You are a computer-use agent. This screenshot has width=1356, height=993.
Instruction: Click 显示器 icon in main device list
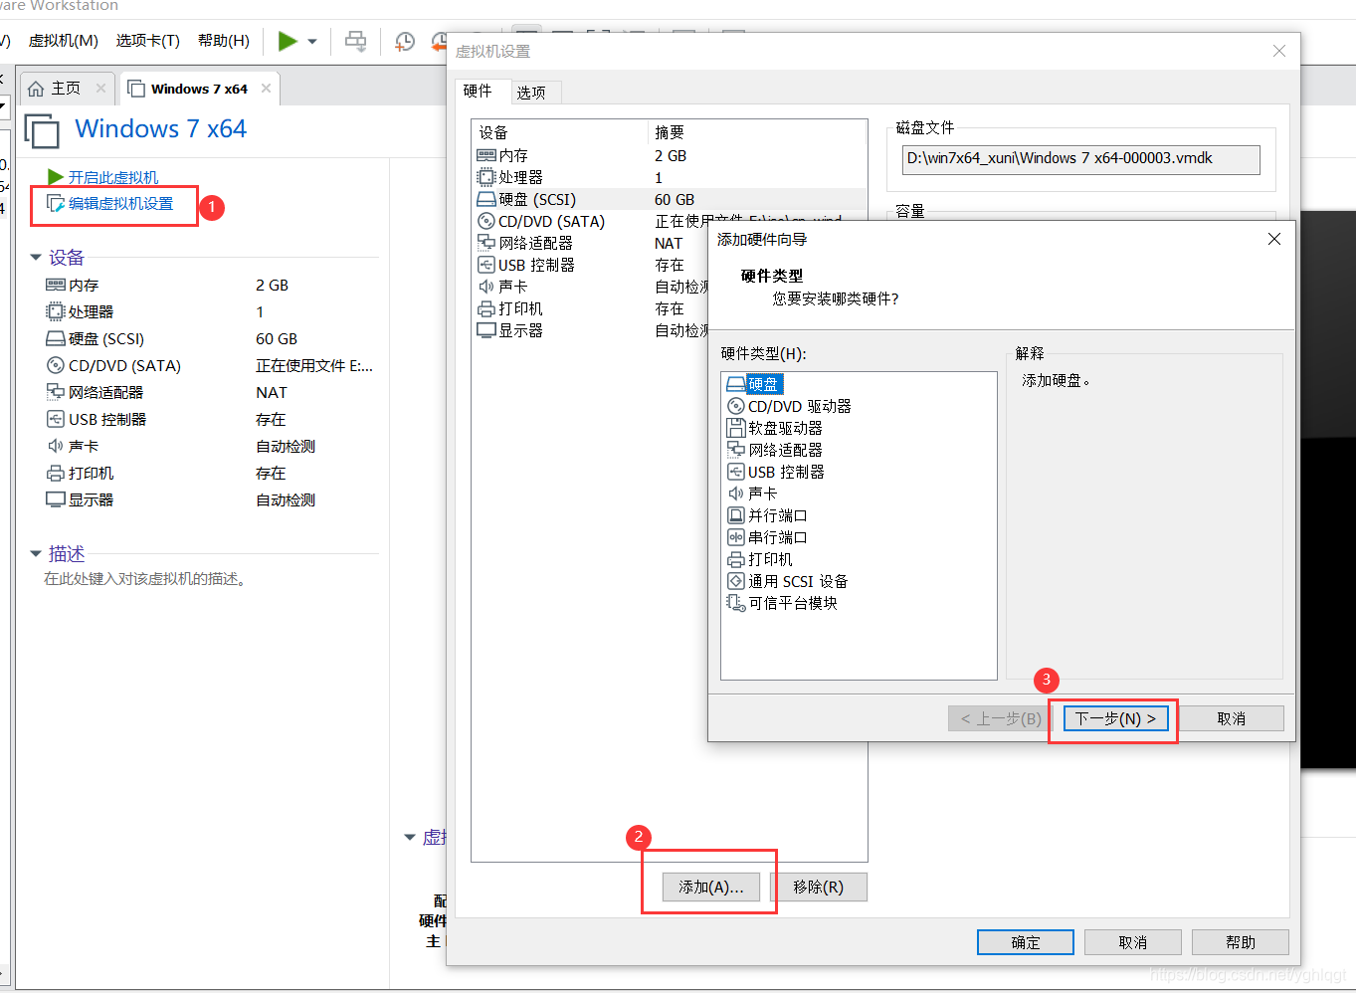point(56,499)
